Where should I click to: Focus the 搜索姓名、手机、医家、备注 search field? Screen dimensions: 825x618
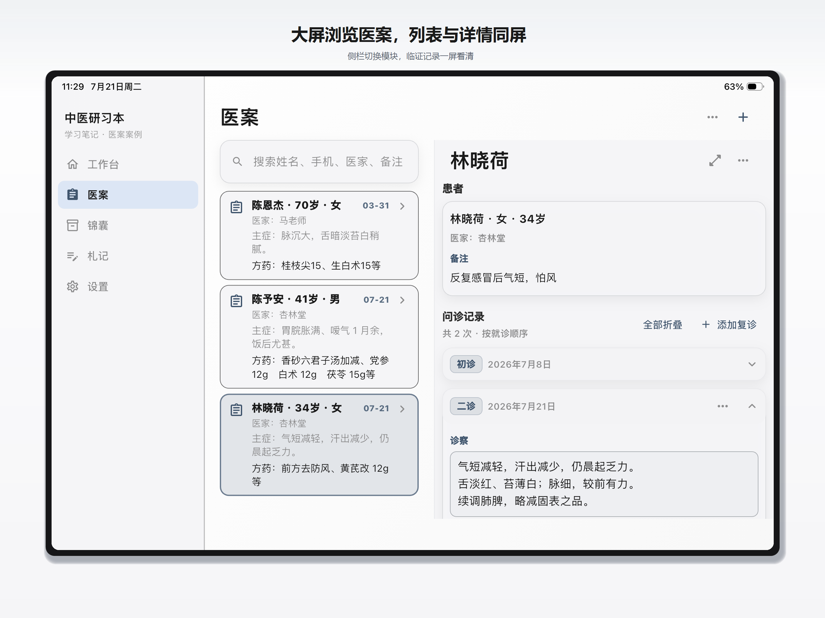[x=319, y=161]
